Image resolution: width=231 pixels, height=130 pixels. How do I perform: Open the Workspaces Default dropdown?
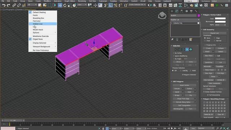221,1
